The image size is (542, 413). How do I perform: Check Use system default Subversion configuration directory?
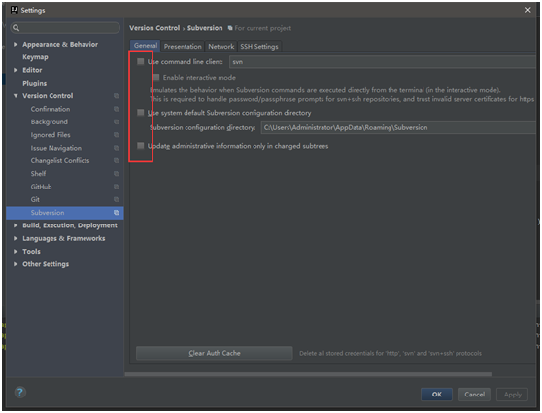140,113
